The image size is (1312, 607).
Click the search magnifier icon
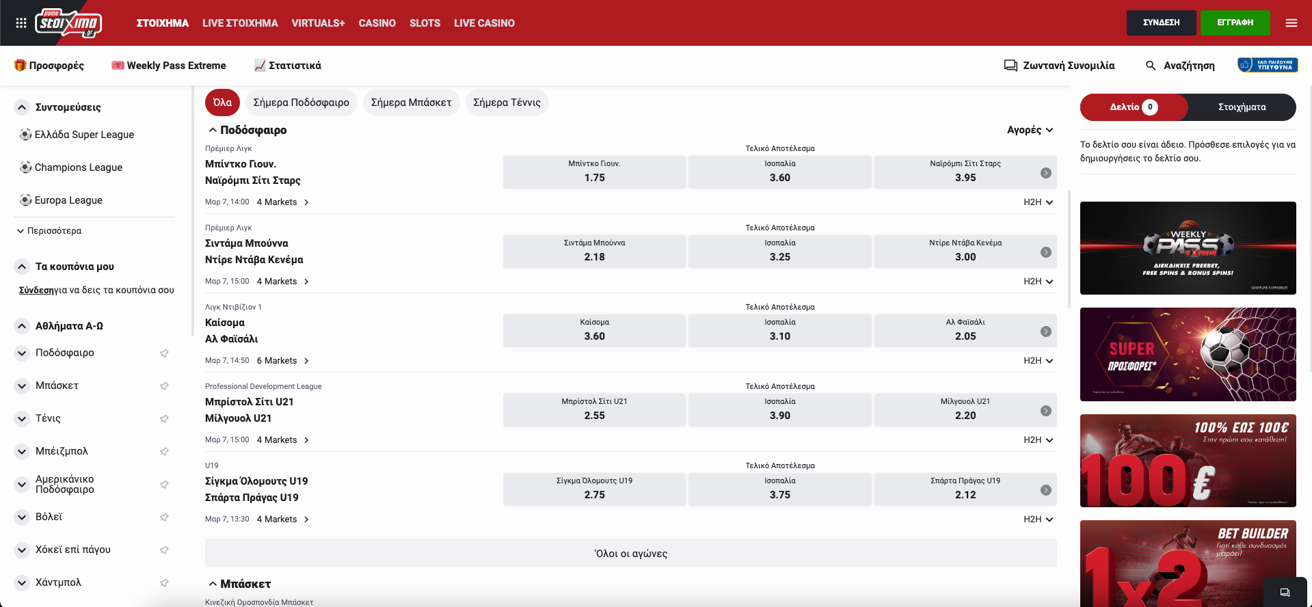pyautogui.click(x=1151, y=66)
